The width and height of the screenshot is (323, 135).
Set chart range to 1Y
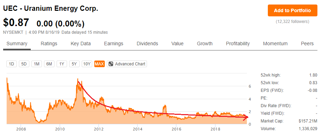(x=61, y=64)
